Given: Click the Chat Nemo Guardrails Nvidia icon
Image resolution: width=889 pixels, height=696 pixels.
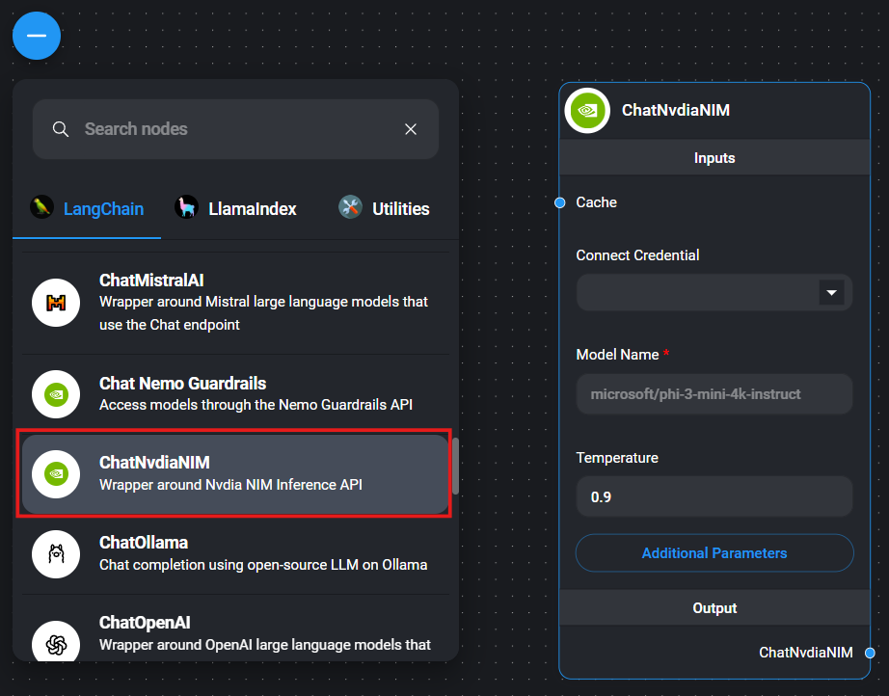Looking at the screenshot, I should coord(56,394).
